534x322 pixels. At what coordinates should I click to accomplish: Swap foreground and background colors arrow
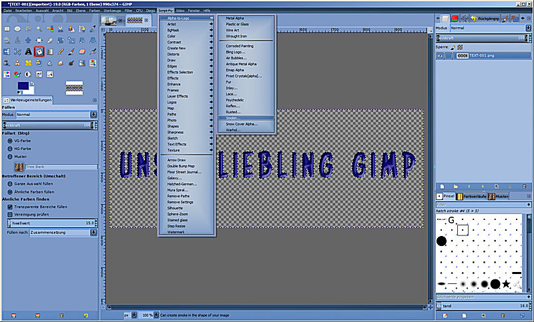(32, 83)
